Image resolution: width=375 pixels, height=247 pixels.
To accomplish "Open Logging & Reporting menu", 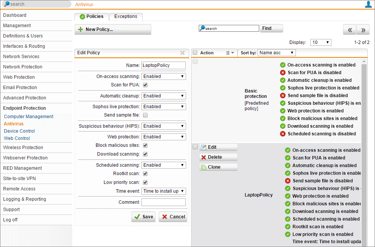I will [36, 199].
